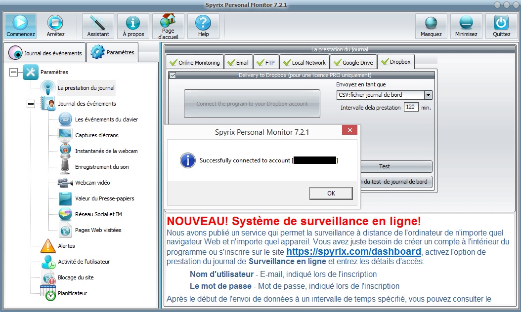
Task: Click the 'Nom d'utilisateur' text
Action: point(221,274)
